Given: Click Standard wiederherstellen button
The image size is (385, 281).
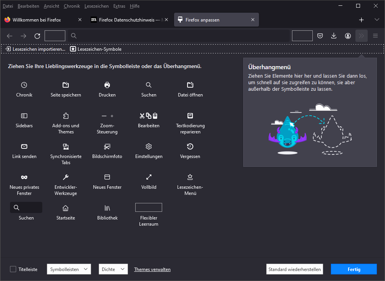Looking at the screenshot, I should [x=294, y=269].
